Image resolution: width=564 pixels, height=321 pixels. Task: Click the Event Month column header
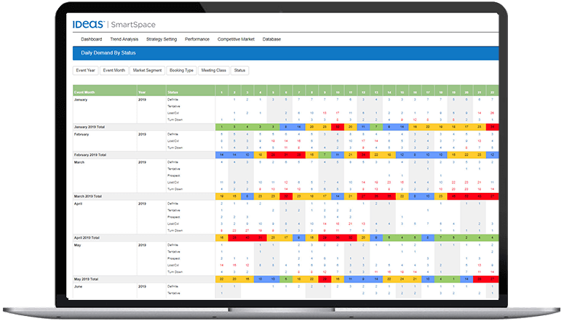click(x=84, y=92)
